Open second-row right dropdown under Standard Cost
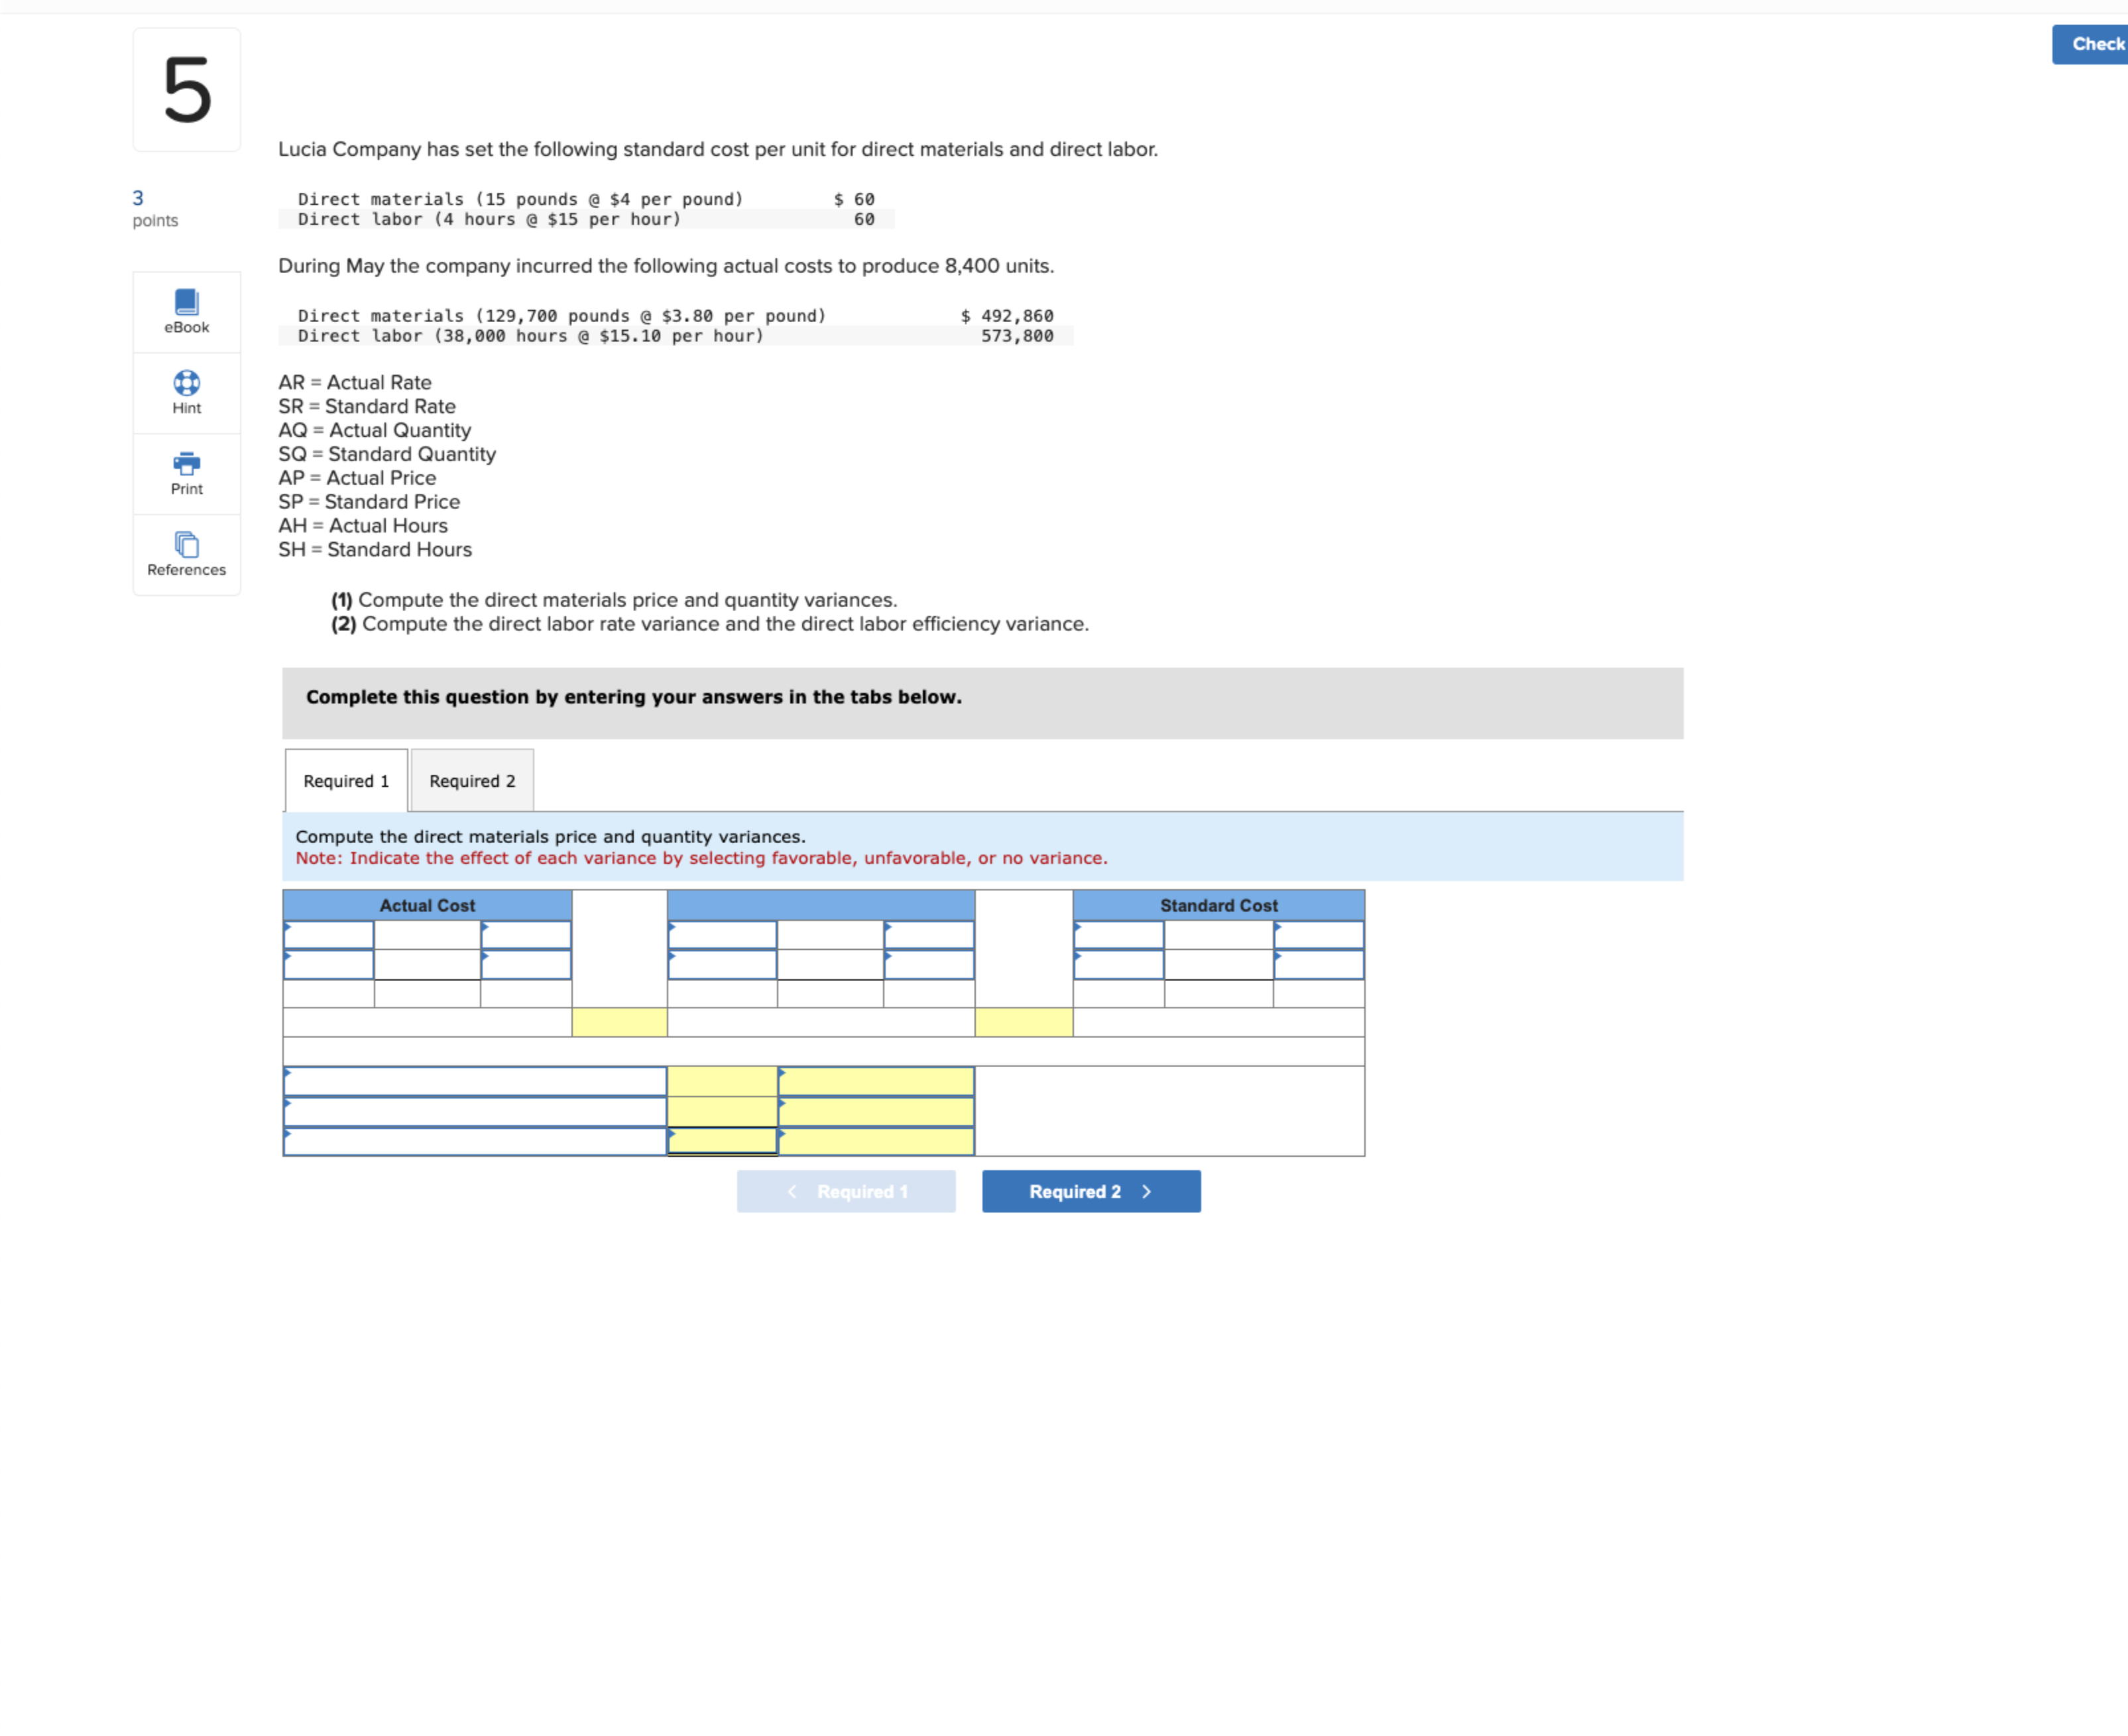The image size is (2128, 1736). click(x=1318, y=964)
